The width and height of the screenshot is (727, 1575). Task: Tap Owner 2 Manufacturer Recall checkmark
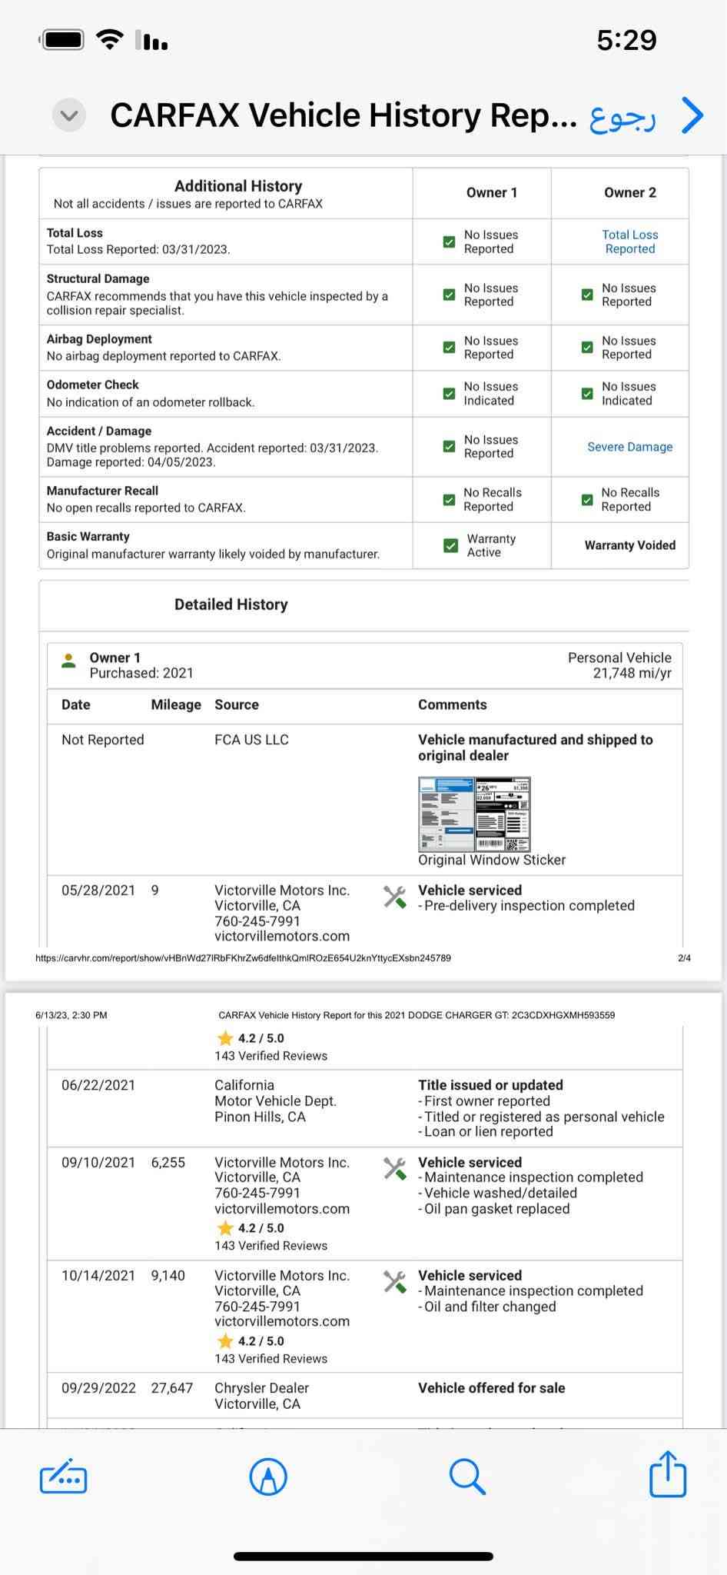[587, 500]
